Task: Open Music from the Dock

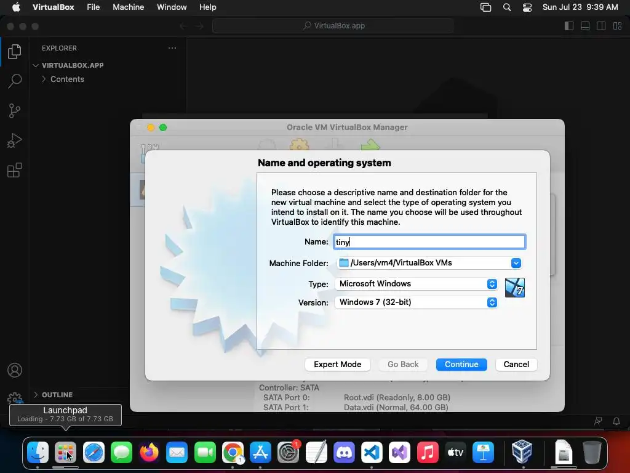Action: coord(428,453)
